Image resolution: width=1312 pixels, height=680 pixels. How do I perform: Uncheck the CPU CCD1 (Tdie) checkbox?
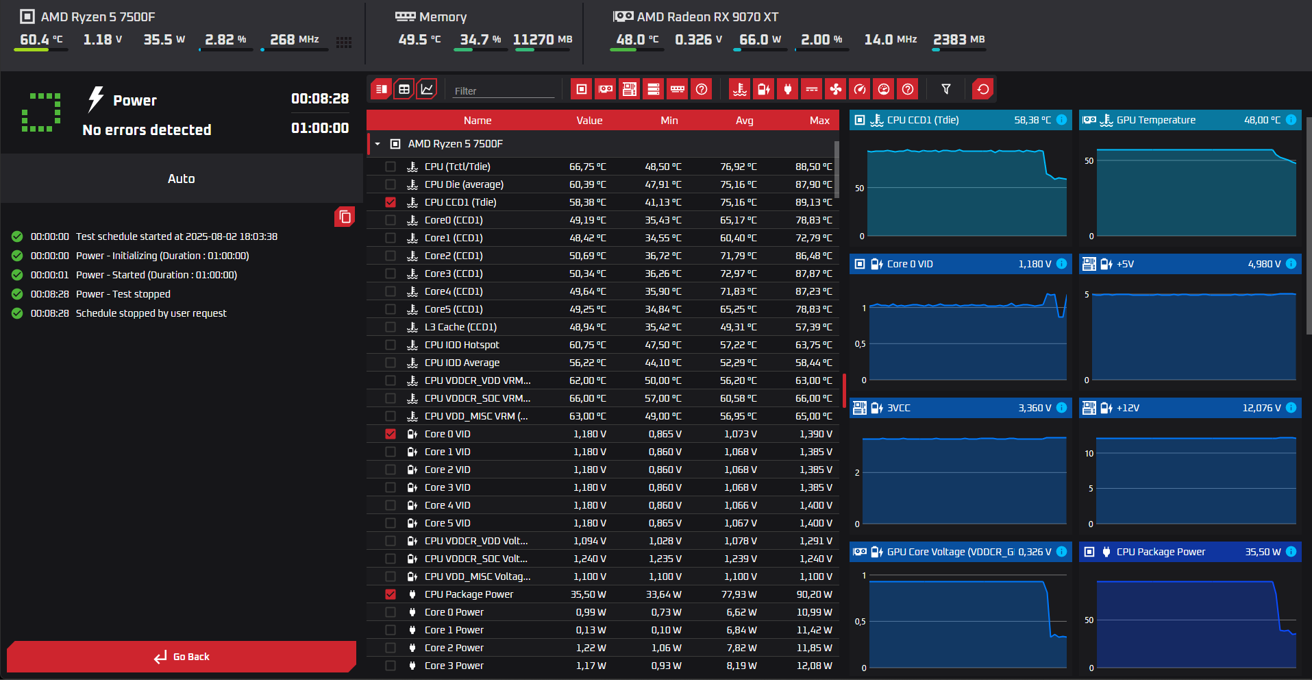[x=391, y=202]
